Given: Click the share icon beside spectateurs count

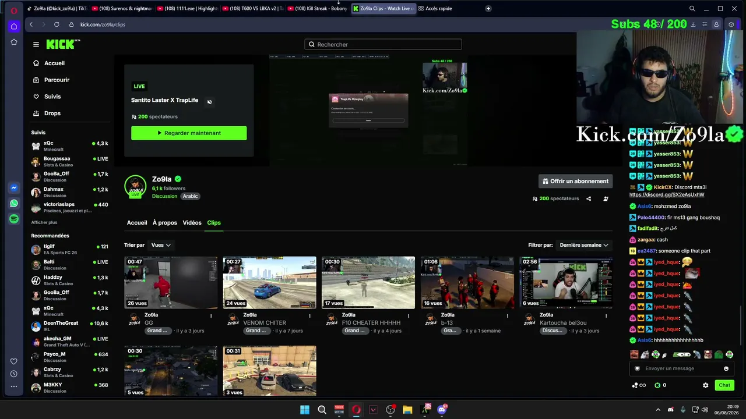Looking at the screenshot, I should pyautogui.click(x=589, y=199).
